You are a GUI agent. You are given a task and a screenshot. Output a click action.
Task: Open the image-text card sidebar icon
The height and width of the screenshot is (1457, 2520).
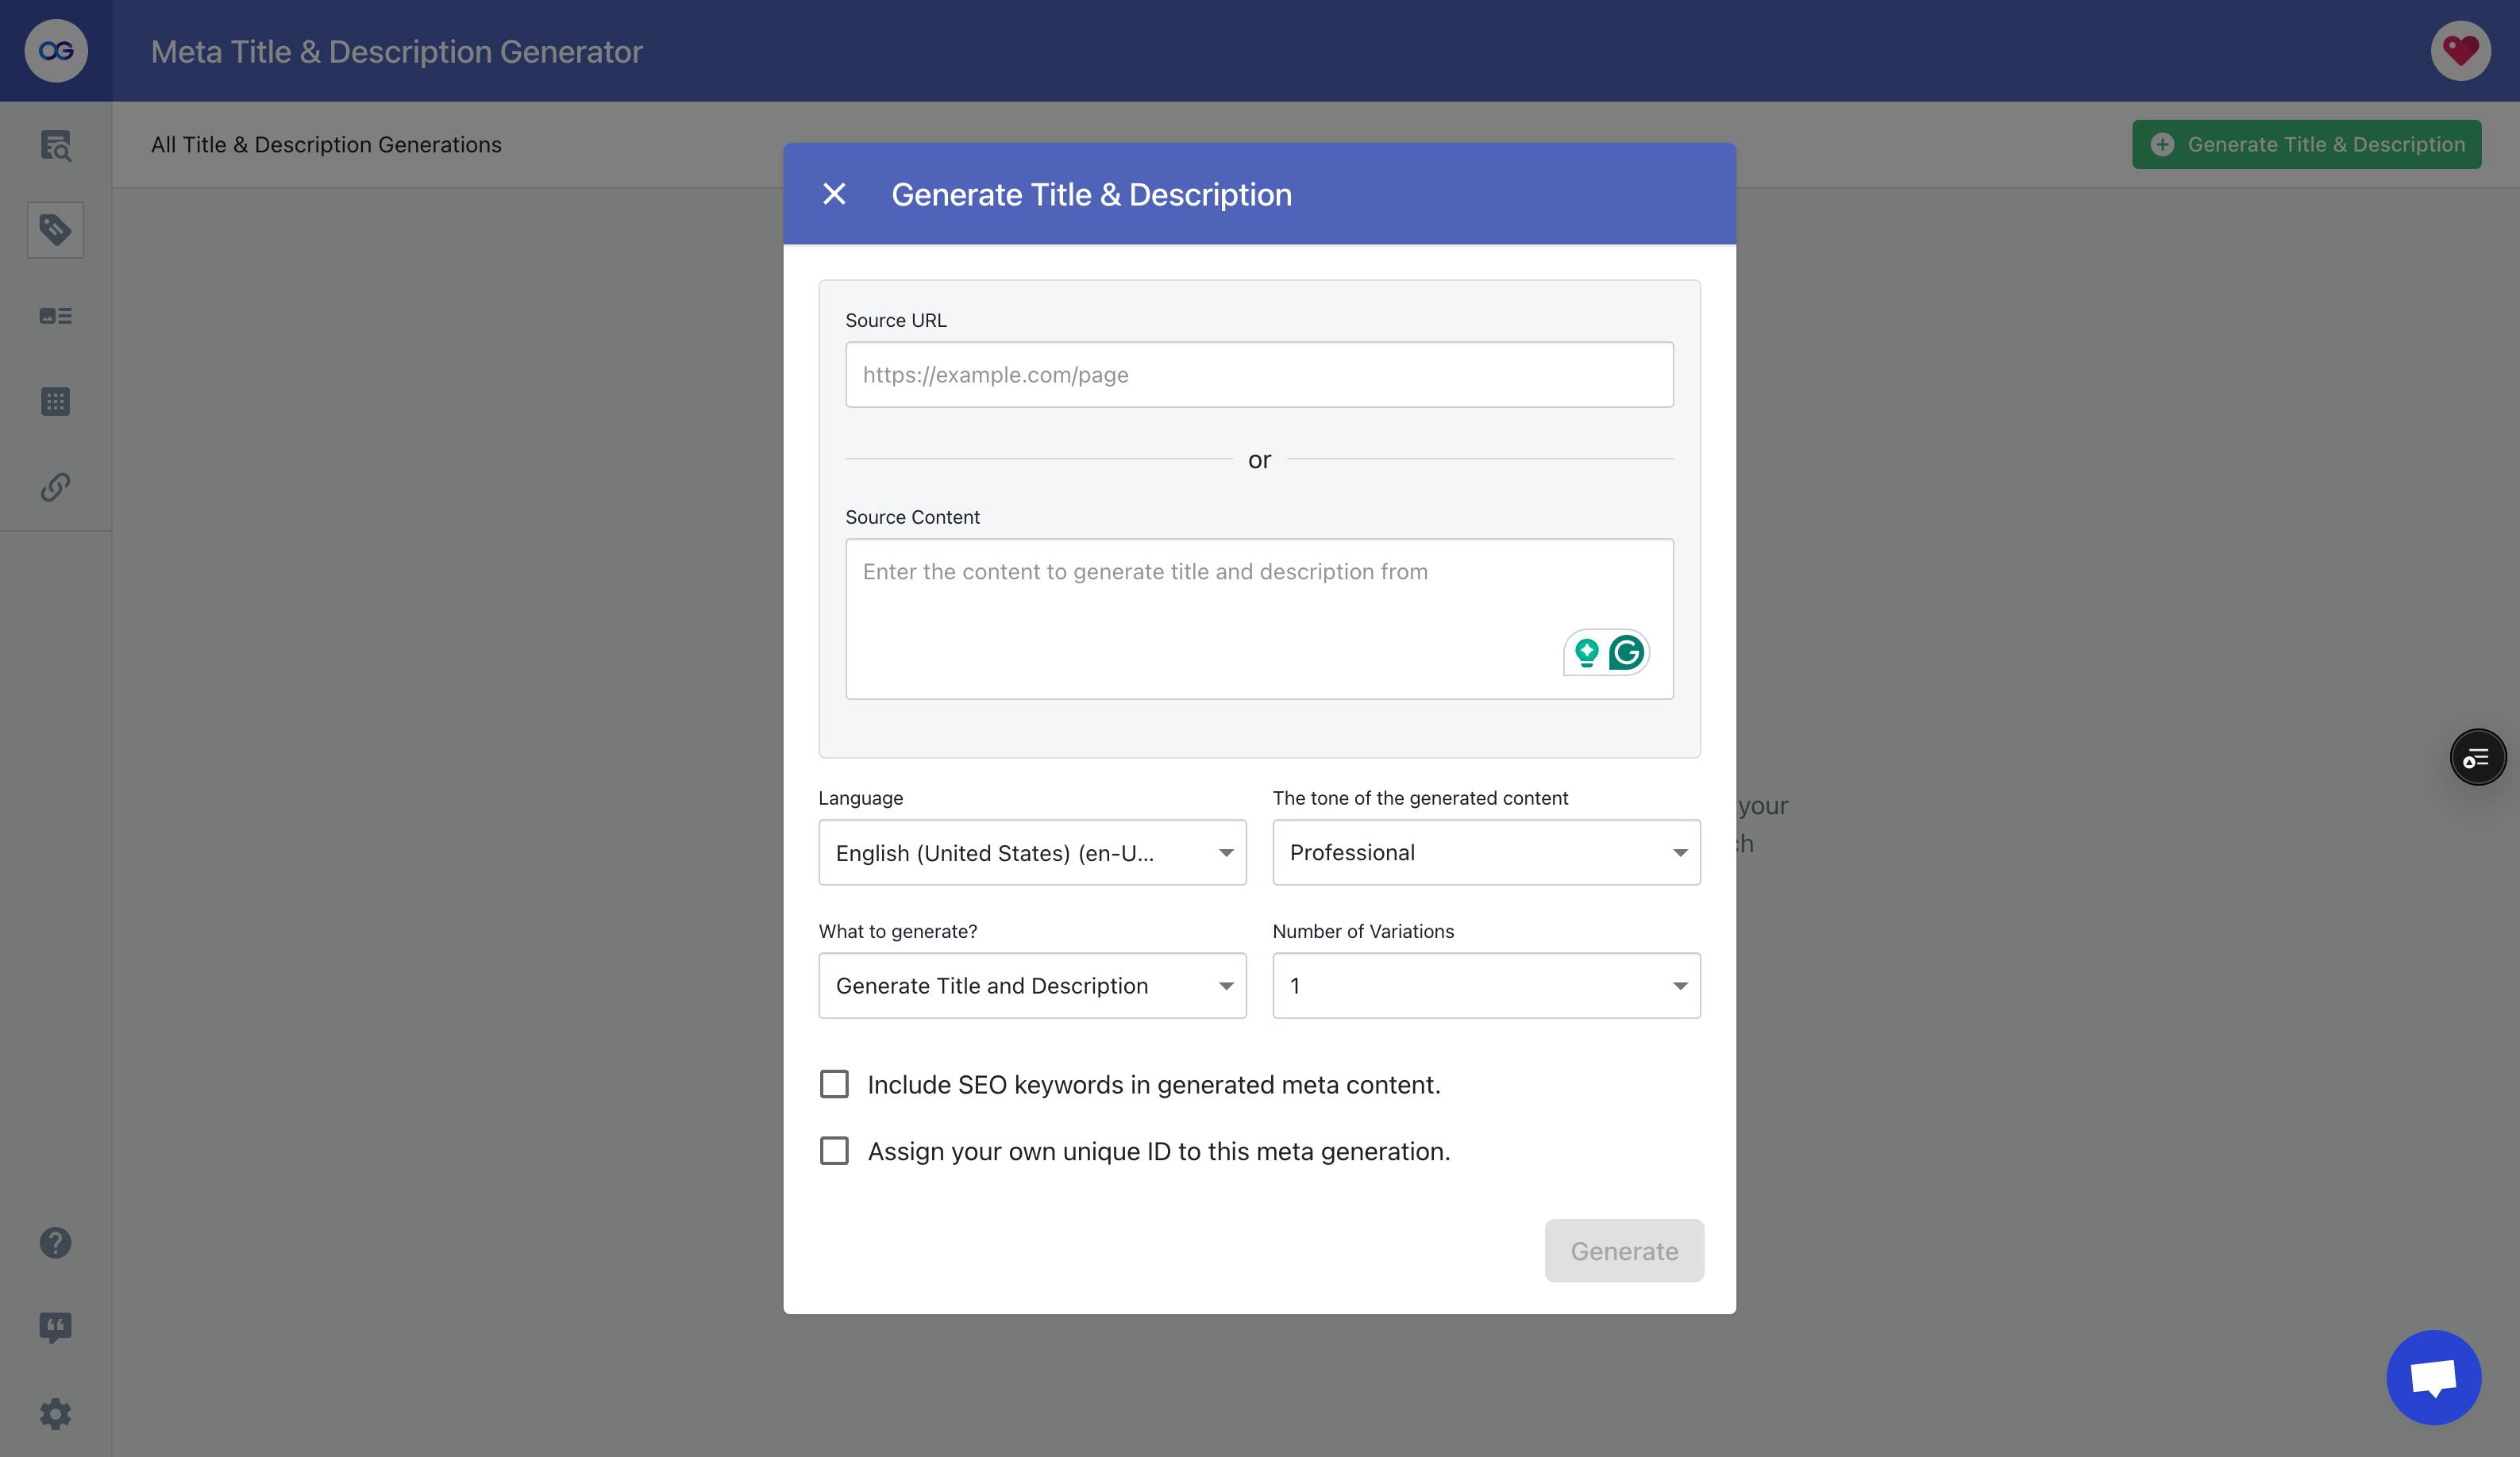(x=56, y=316)
